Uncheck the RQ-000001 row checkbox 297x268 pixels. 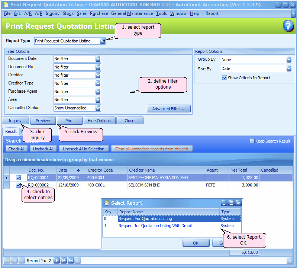(x=18, y=178)
